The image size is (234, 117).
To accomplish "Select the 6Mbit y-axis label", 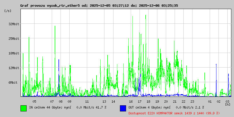I will tap(14, 82).
